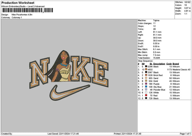This screenshot has height=136, width=192.
Task: Click the 'Gold' description text
Action: pyautogui.click(x=156, y=81)
